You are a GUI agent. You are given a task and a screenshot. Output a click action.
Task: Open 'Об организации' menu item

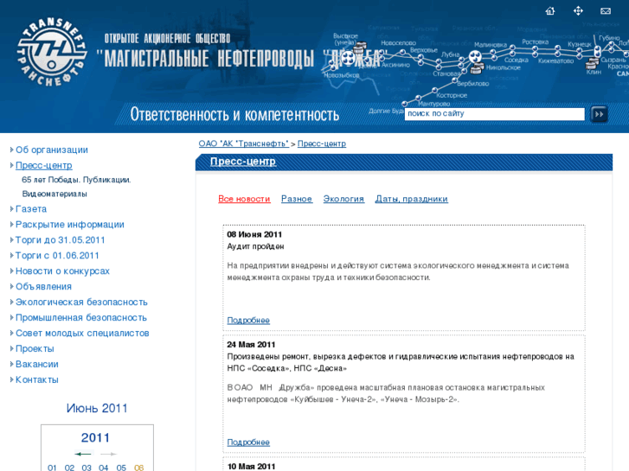coord(52,150)
